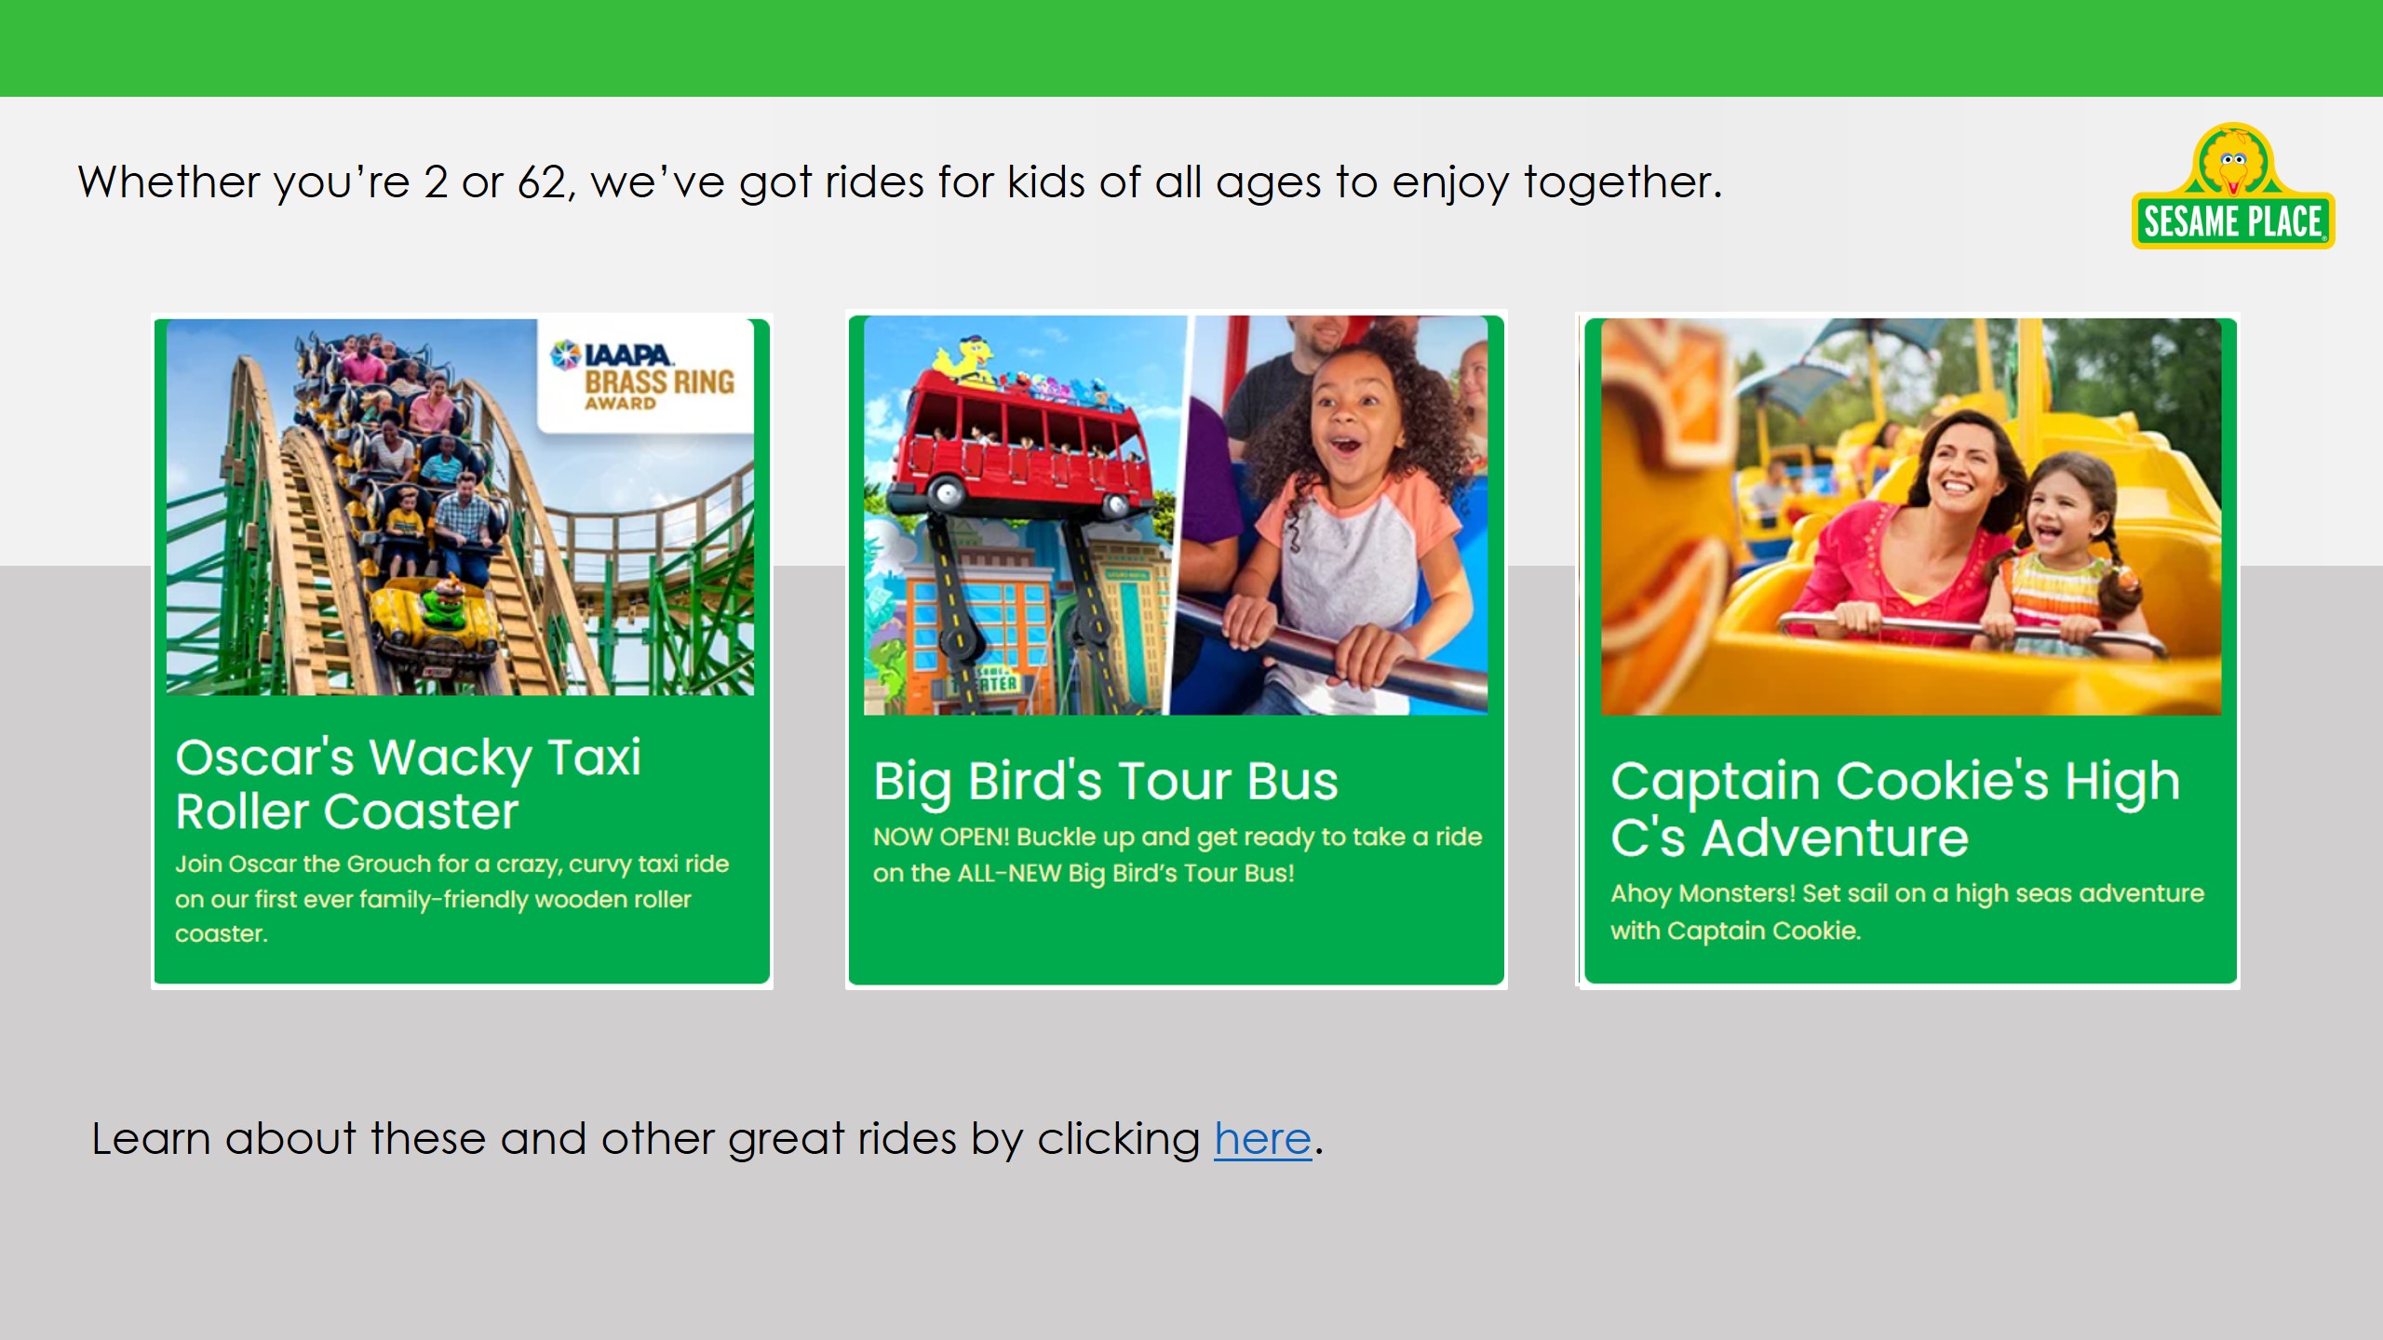Viewport: 2383px width, 1340px height.
Task: Click the Sesame Place logo
Action: 2232,186
